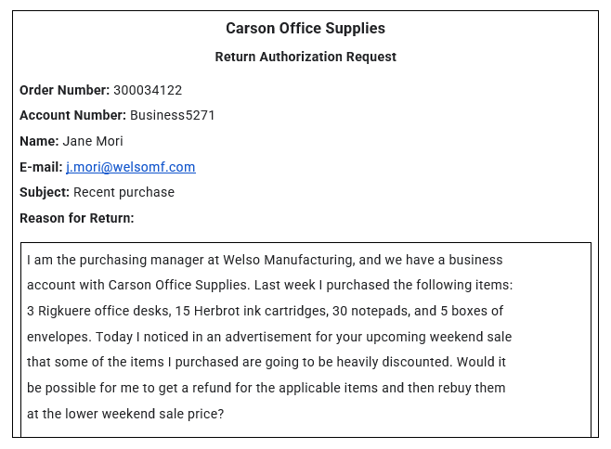This screenshot has width=611, height=449.
Task: Click the Name field label
Action: click(x=39, y=141)
